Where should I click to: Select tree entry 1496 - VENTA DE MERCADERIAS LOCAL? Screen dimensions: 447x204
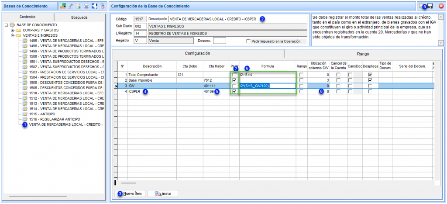tap(66, 46)
